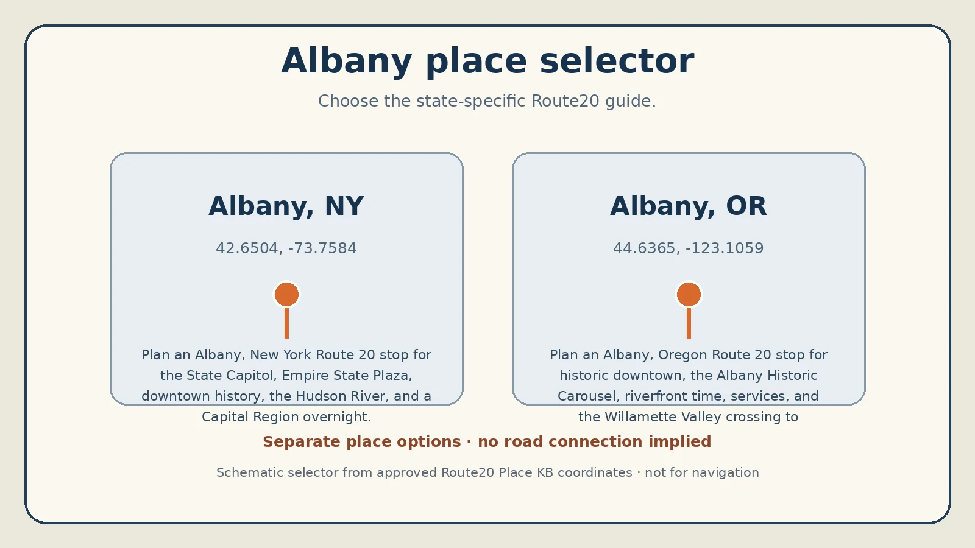975x548 pixels.
Task: Click 'Carousel, riverfront time, services' line
Action: pos(689,396)
